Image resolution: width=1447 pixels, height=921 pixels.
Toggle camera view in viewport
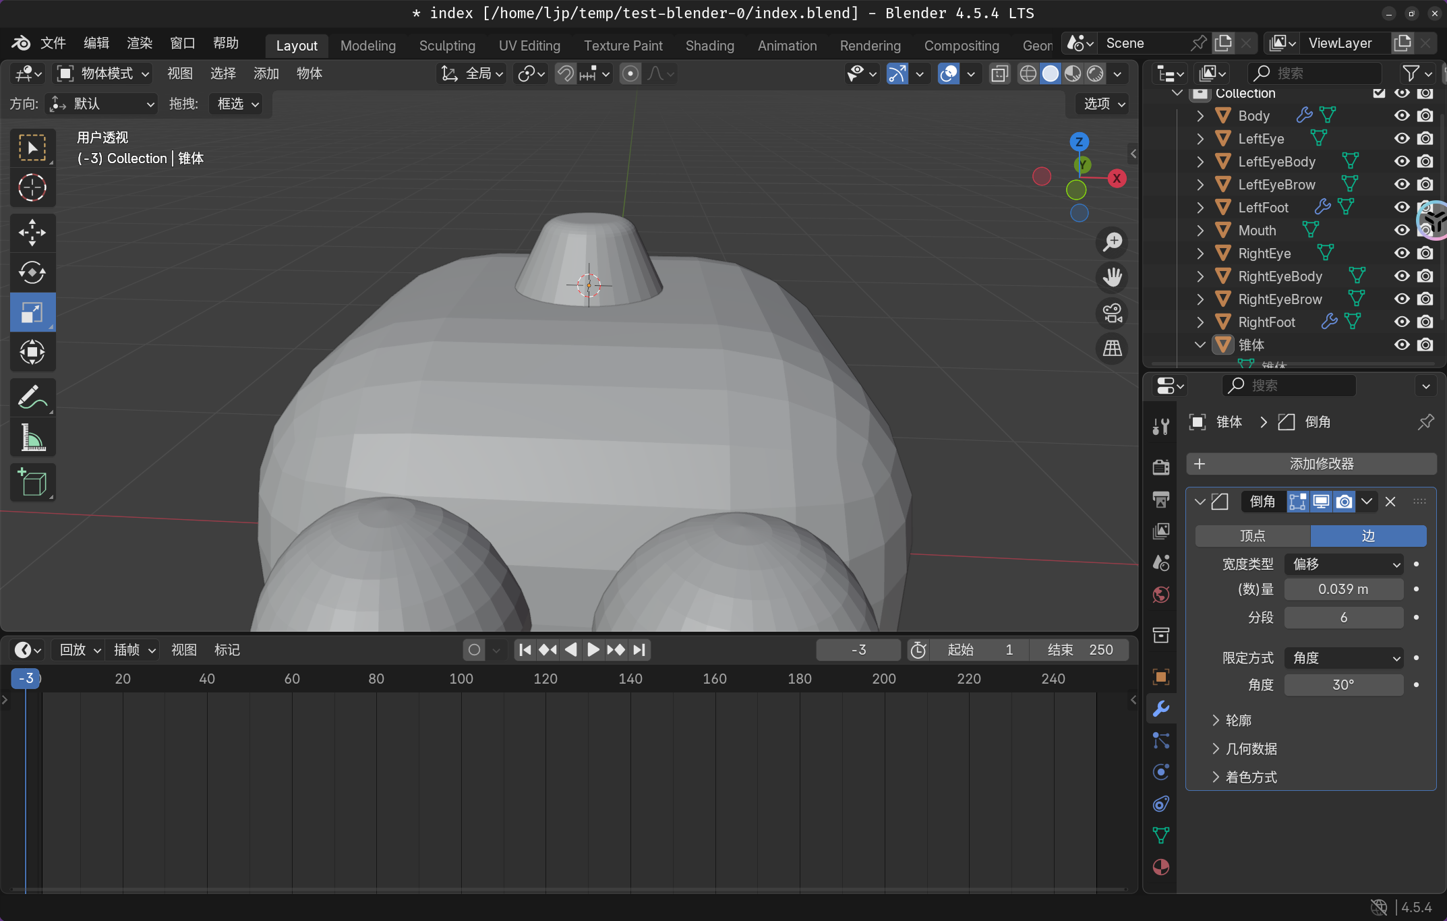click(x=1112, y=314)
